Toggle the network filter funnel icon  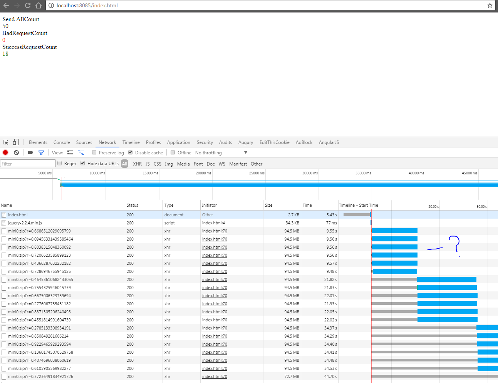(41, 152)
